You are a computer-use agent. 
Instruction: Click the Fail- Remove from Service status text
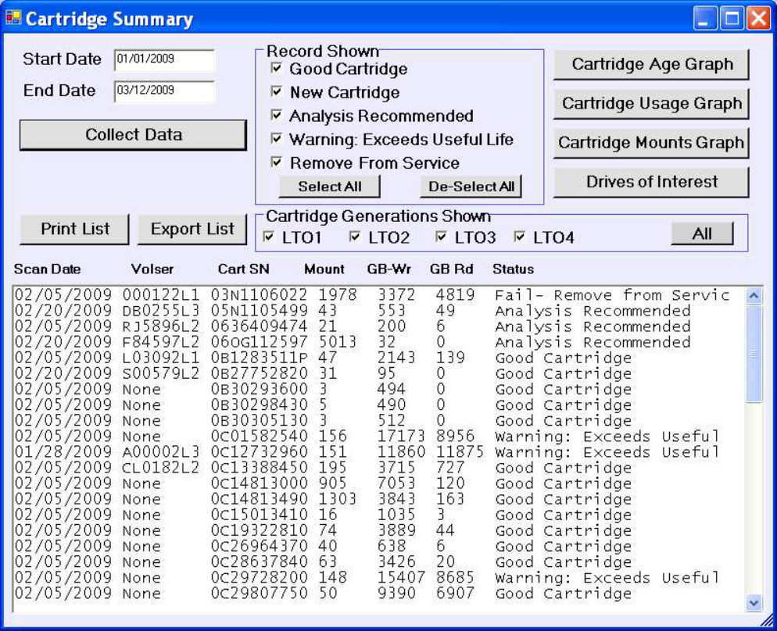612,295
